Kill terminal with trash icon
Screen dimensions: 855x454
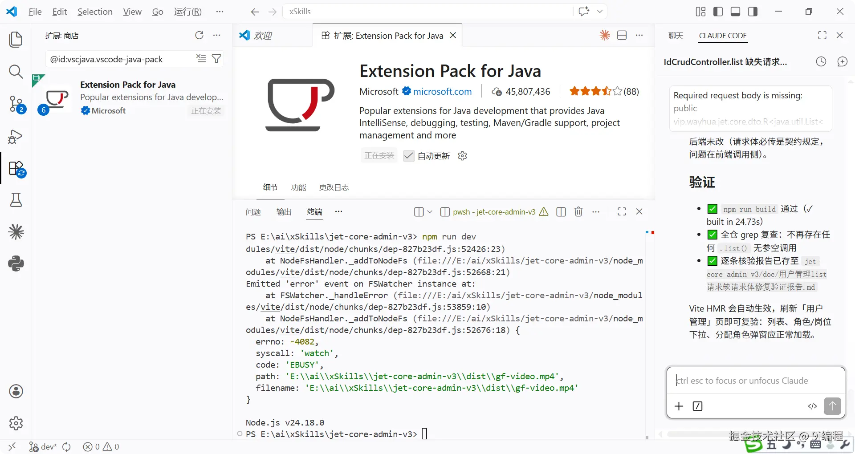578,212
